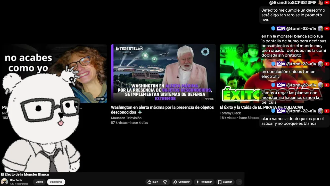
Task: Select the @BranditoSCP3812MF chat username
Action: [x=293, y=3]
